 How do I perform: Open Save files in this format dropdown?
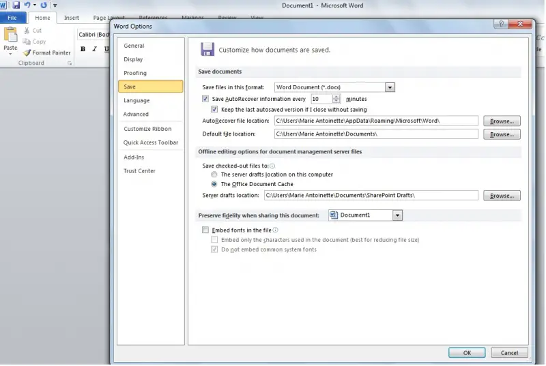(x=390, y=87)
